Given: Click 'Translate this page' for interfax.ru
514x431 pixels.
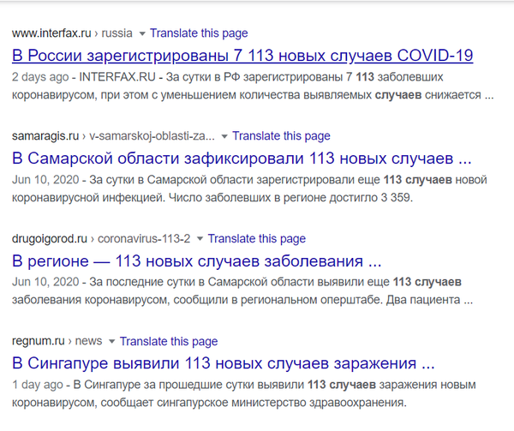Looking at the screenshot, I should click(199, 33).
